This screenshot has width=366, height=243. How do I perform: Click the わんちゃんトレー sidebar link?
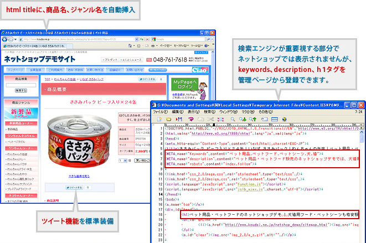coord(17,159)
